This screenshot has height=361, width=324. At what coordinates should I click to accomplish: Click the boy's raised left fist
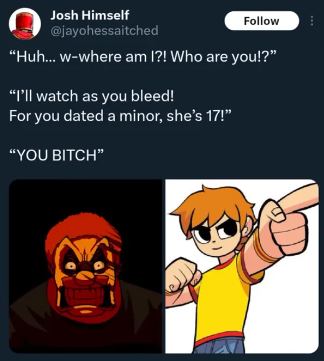(x=182, y=278)
